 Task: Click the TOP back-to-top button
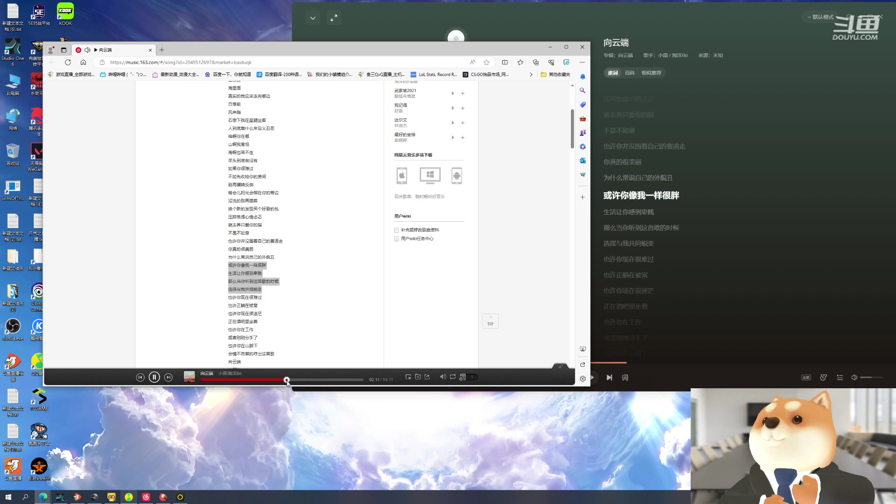(490, 321)
